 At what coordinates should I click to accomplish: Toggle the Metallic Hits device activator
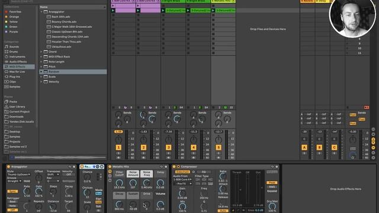[x=110, y=167]
